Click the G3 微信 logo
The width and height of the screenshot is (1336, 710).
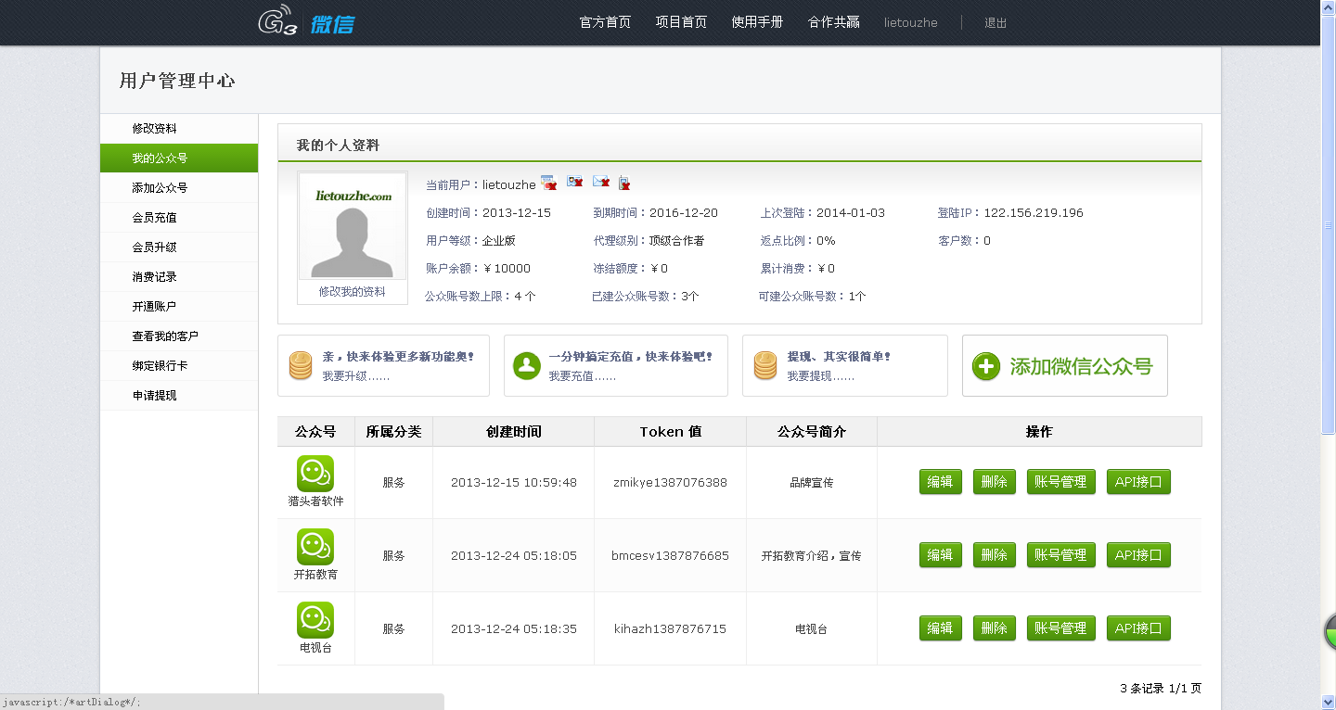tap(305, 23)
